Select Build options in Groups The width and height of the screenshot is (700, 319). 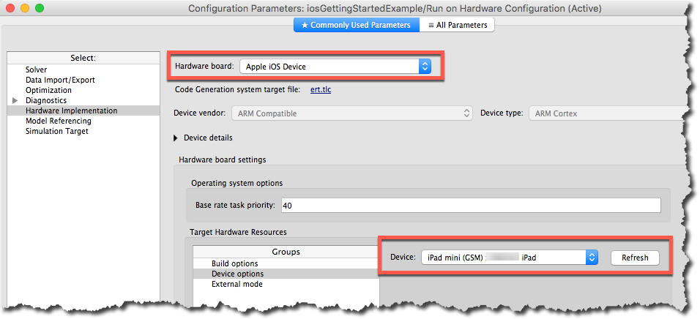(234, 263)
